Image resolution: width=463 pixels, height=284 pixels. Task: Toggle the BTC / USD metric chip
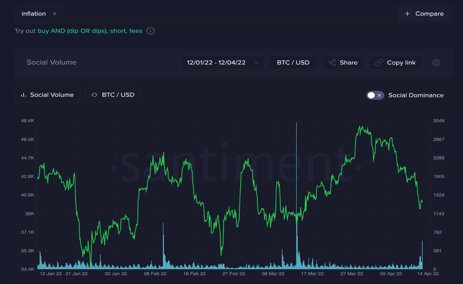click(x=113, y=95)
